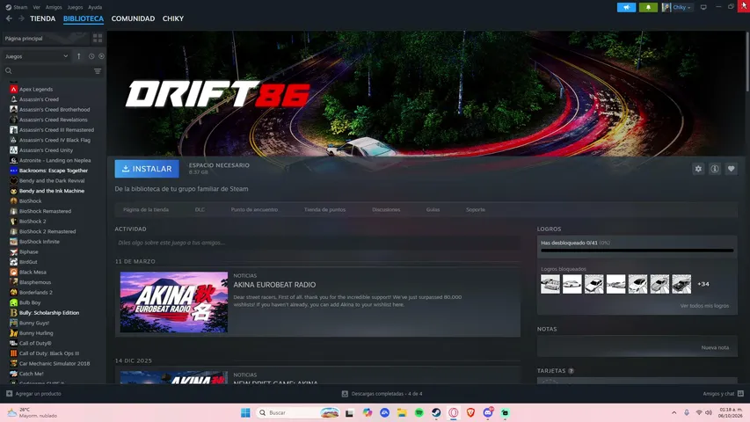
Task: Add Drift86 to favorites heart icon
Action: [731, 169]
